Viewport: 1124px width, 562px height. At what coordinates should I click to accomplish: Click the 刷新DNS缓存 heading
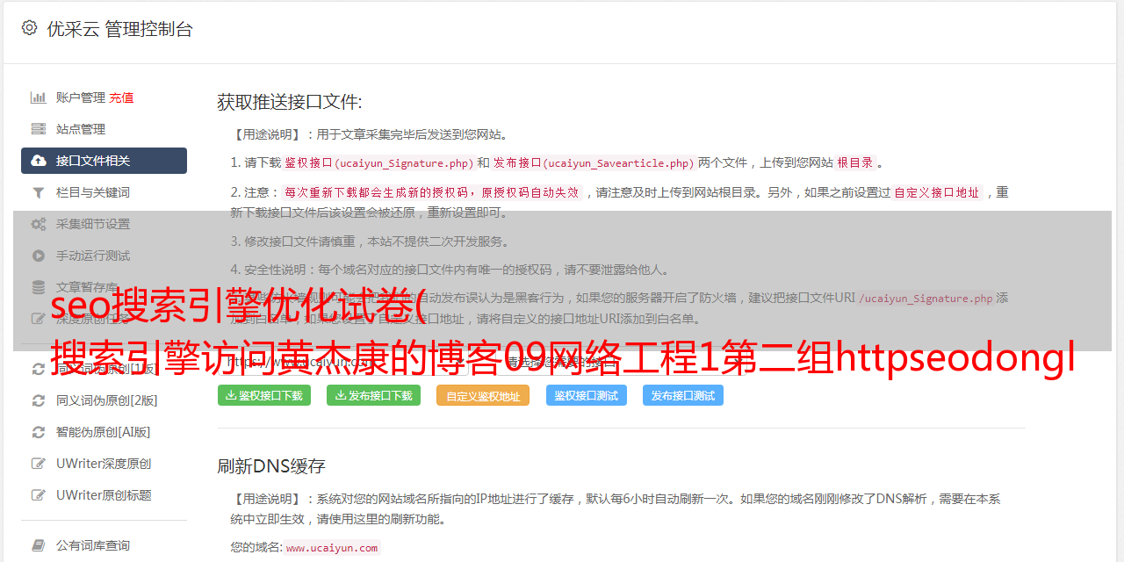point(271,466)
